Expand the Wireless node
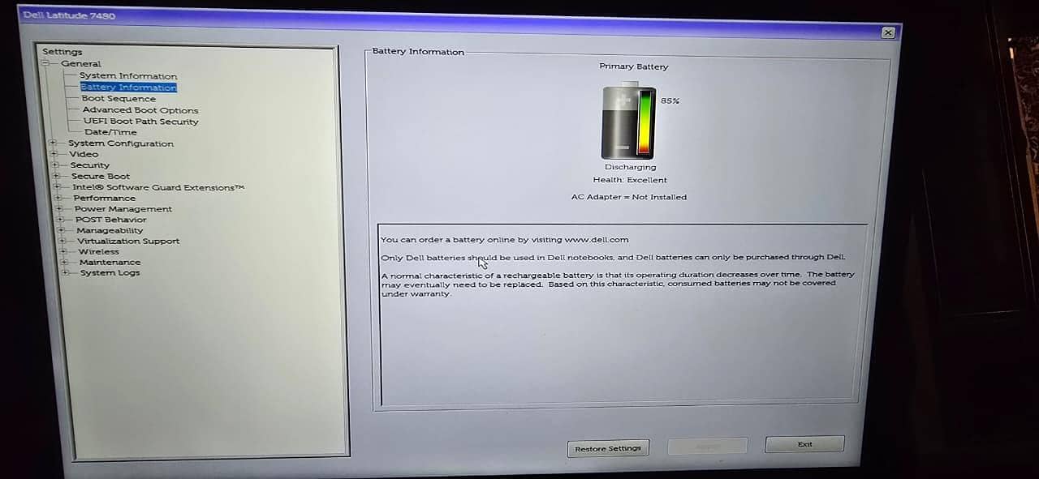This screenshot has width=1039, height=479. click(64, 251)
